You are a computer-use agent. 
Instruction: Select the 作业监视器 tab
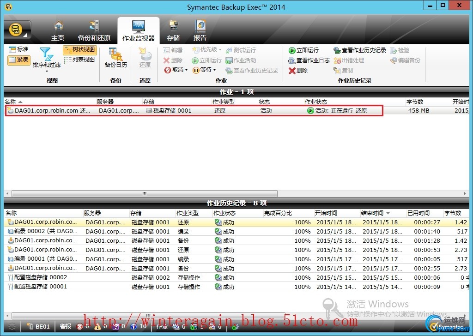coord(139,31)
